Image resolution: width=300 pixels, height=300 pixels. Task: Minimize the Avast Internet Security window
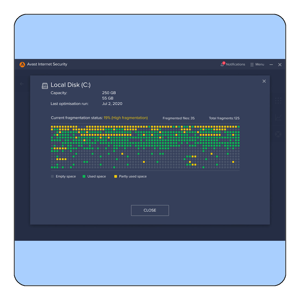[271, 65]
